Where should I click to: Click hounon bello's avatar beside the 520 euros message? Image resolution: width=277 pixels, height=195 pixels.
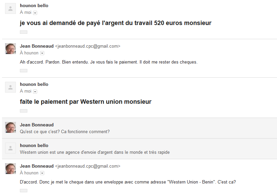tap(10, 9)
